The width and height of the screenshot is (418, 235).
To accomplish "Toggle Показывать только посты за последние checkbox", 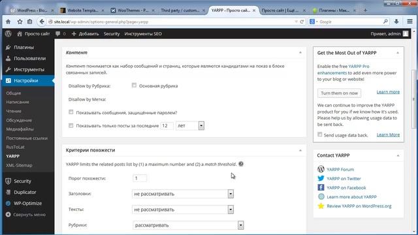I will [71, 125].
